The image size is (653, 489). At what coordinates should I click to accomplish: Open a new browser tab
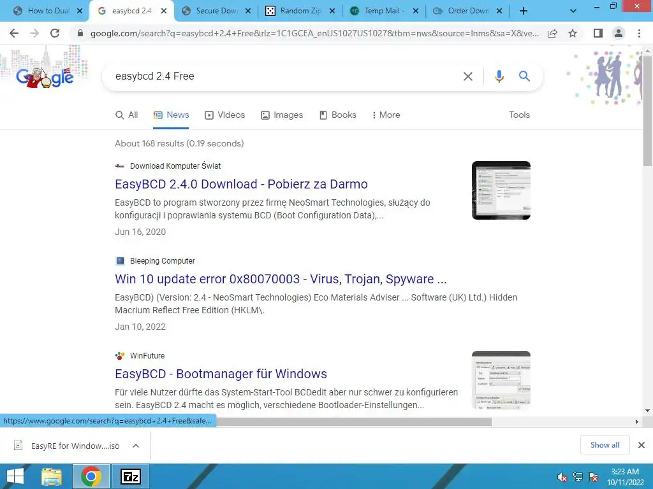tap(524, 11)
